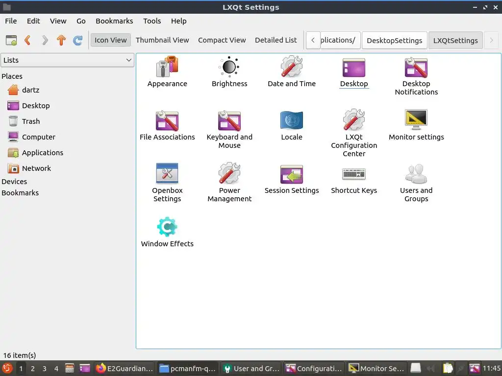Click the show desktop taskbar icon
The height and width of the screenshot is (376, 502).
[x=85, y=369]
